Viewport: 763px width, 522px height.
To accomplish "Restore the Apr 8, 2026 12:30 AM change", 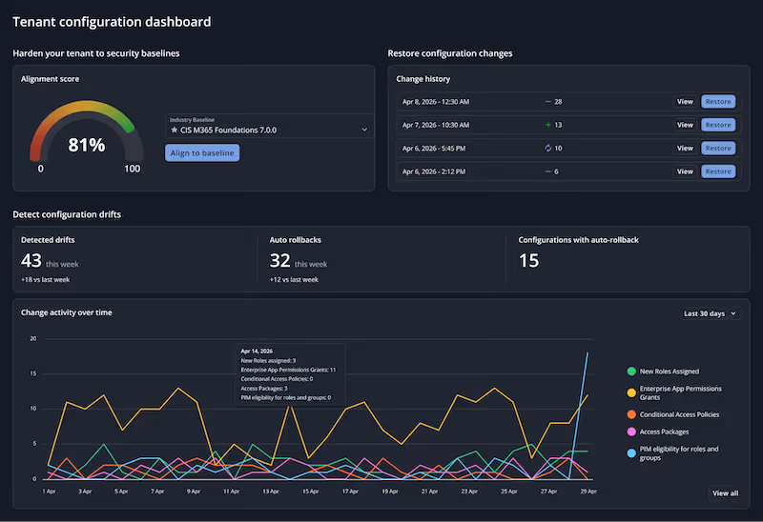I will [x=718, y=102].
